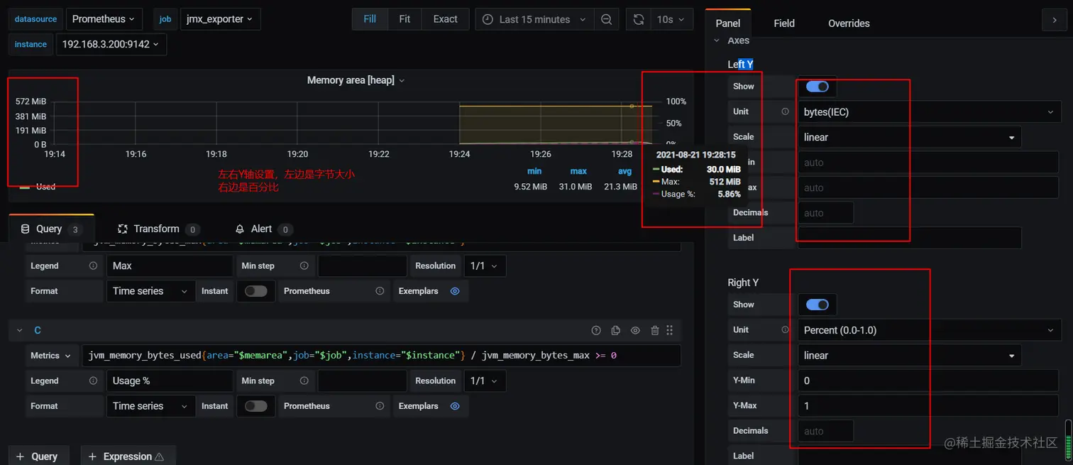The height and width of the screenshot is (465, 1073).
Task: Click Right Y Y-Max field
Action: [x=929, y=405]
